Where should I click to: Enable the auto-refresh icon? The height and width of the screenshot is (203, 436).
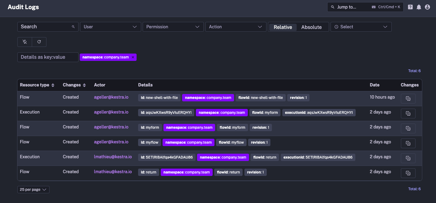point(24,42)
